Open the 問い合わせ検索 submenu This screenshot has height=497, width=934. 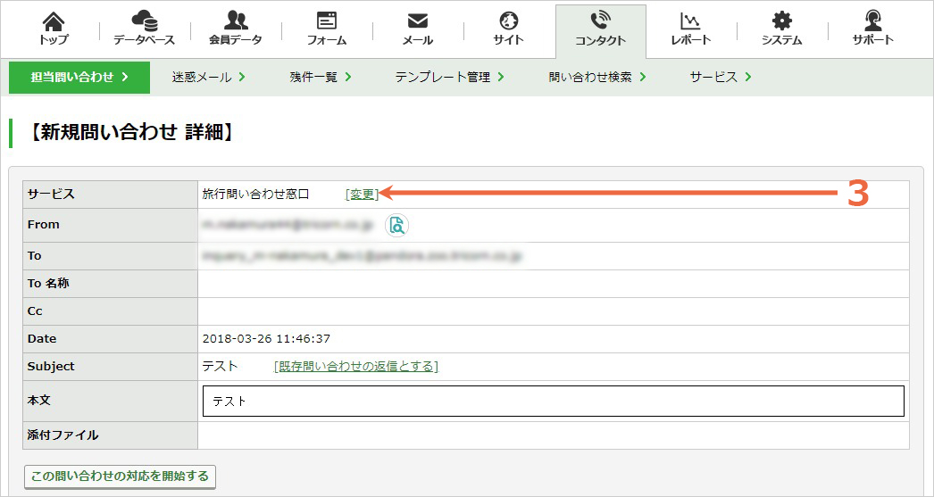click(596, 78)
